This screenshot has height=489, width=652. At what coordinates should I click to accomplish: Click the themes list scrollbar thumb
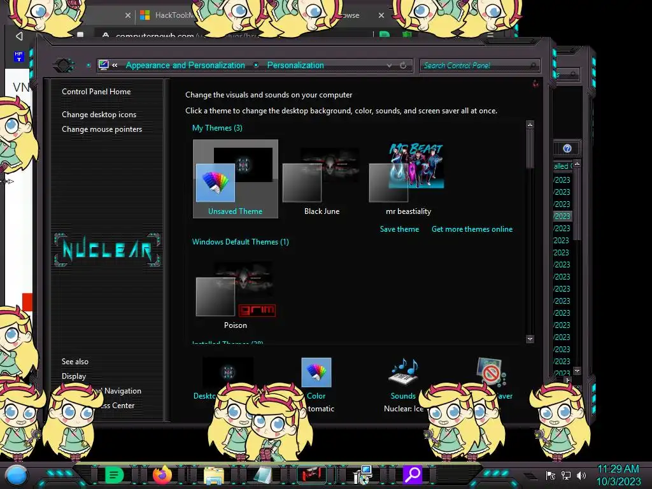pyautogui.click(x=530, y=149)
